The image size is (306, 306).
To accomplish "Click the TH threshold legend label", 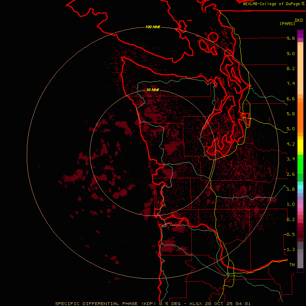I will [x=292, y=265].
